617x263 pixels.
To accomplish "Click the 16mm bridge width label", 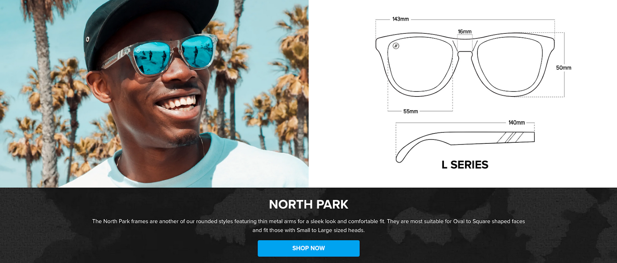I will pos(465,32).
